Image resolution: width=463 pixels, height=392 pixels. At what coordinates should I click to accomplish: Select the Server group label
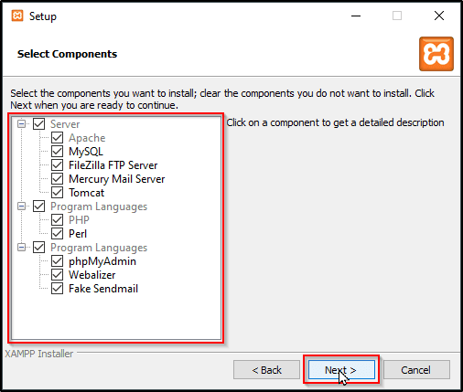point(65,124)
